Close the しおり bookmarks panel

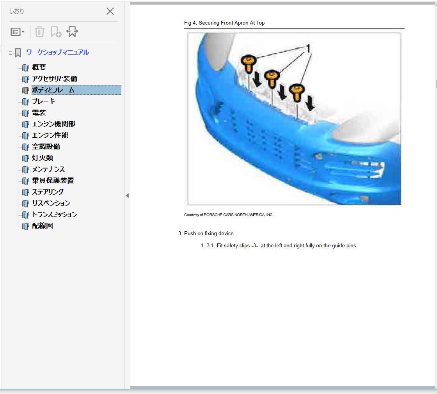pos(110,11)
